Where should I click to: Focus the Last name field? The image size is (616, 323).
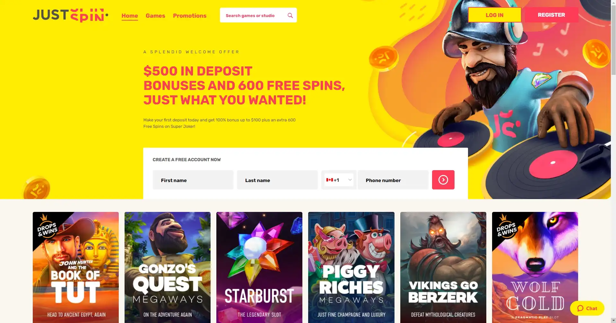coord(277,180)
